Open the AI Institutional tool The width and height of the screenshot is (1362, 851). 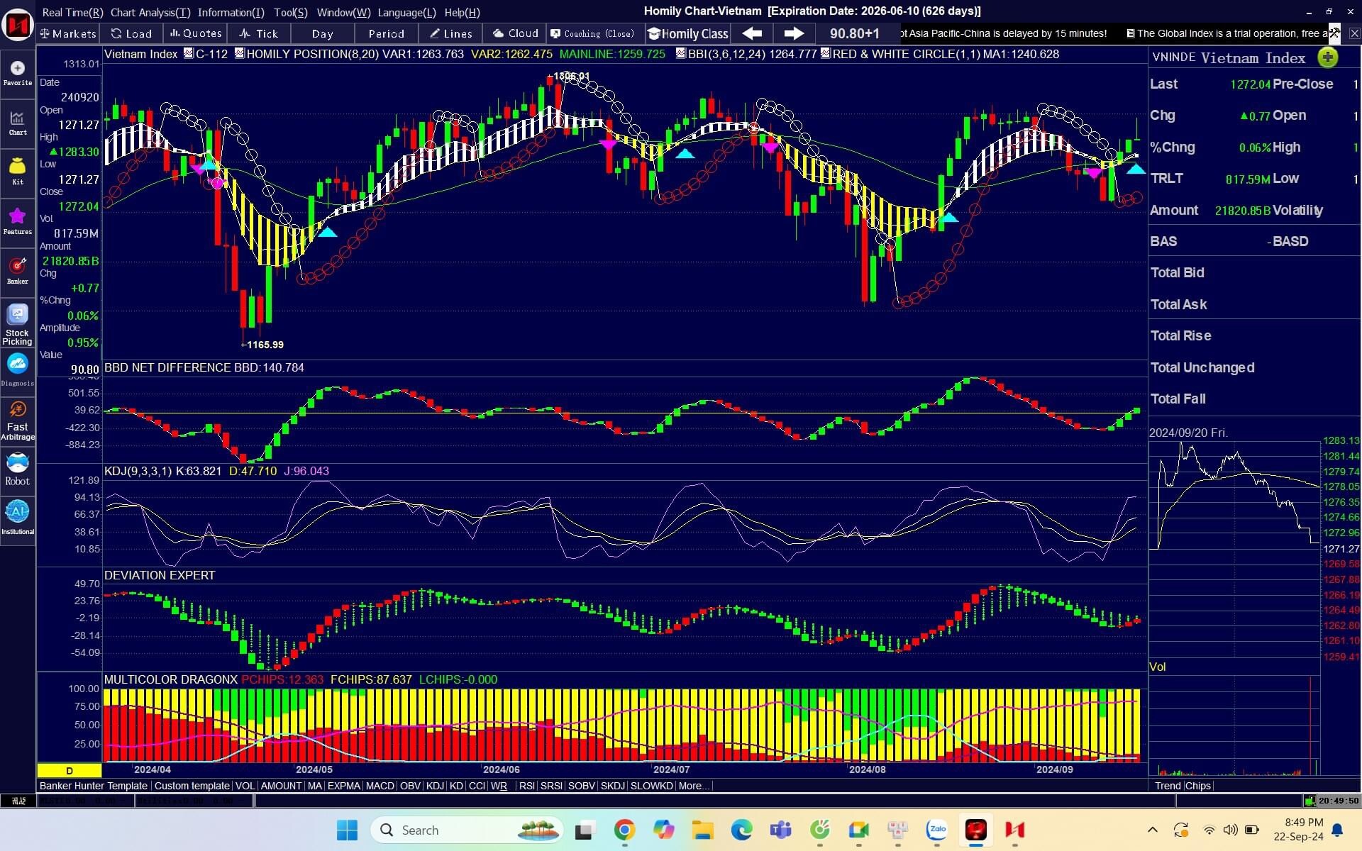(18, 518)
